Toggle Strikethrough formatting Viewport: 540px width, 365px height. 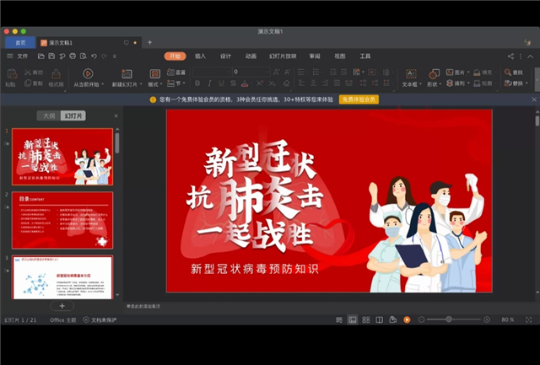pos(233,83)
